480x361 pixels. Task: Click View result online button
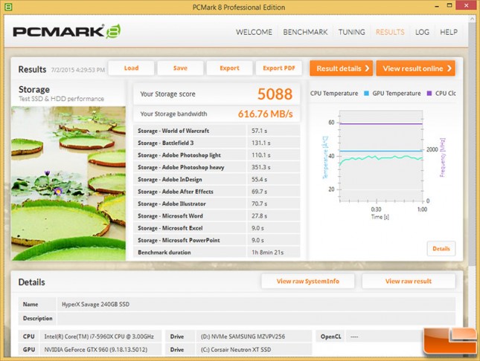tap(416, 68)
